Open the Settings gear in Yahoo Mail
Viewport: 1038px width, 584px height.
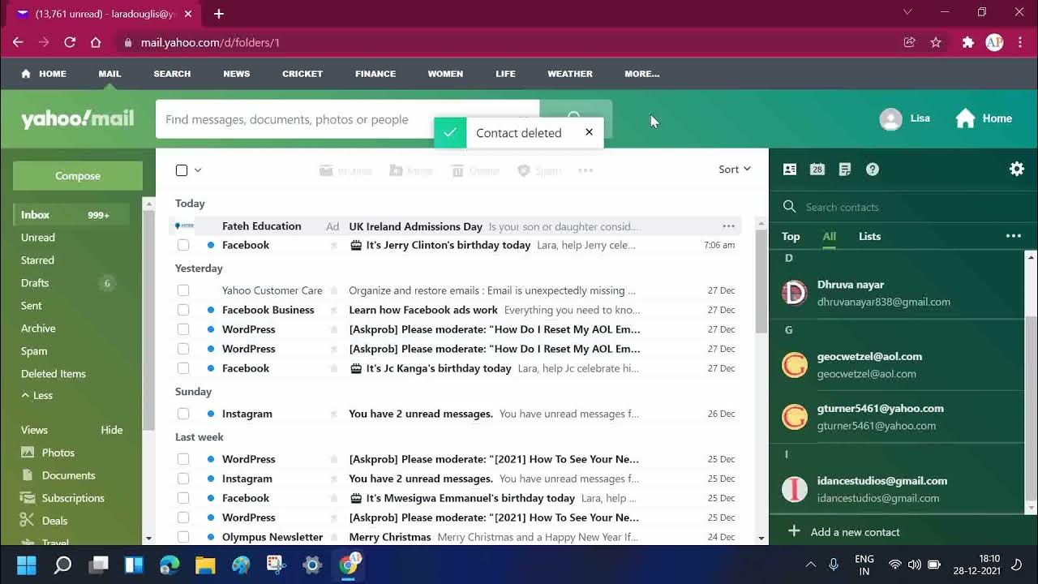click(x=1017, y=169)
